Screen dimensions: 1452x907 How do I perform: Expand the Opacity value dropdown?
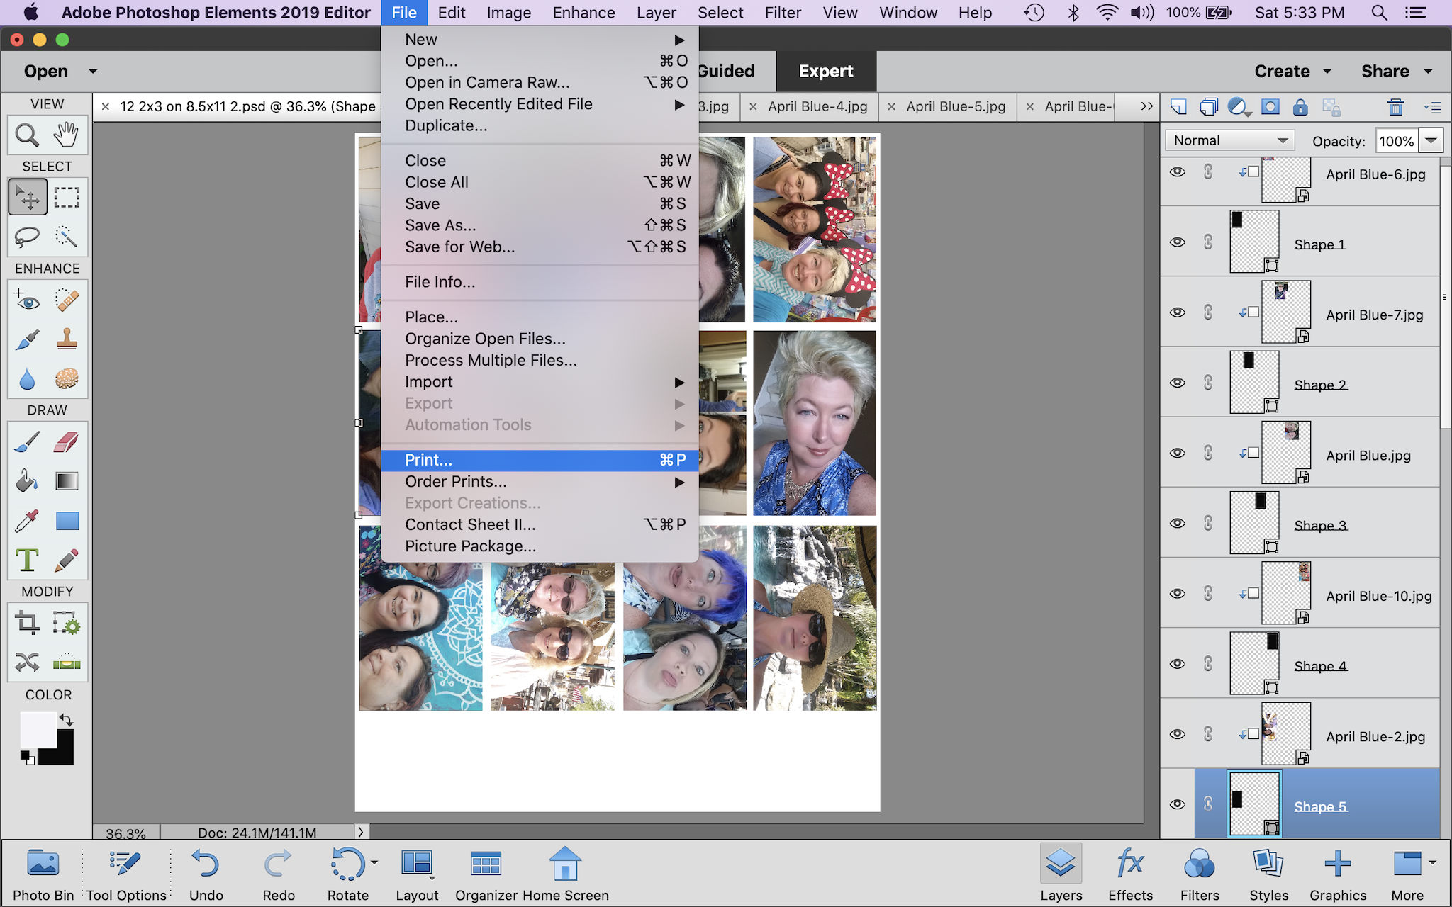pos(1434,140)
